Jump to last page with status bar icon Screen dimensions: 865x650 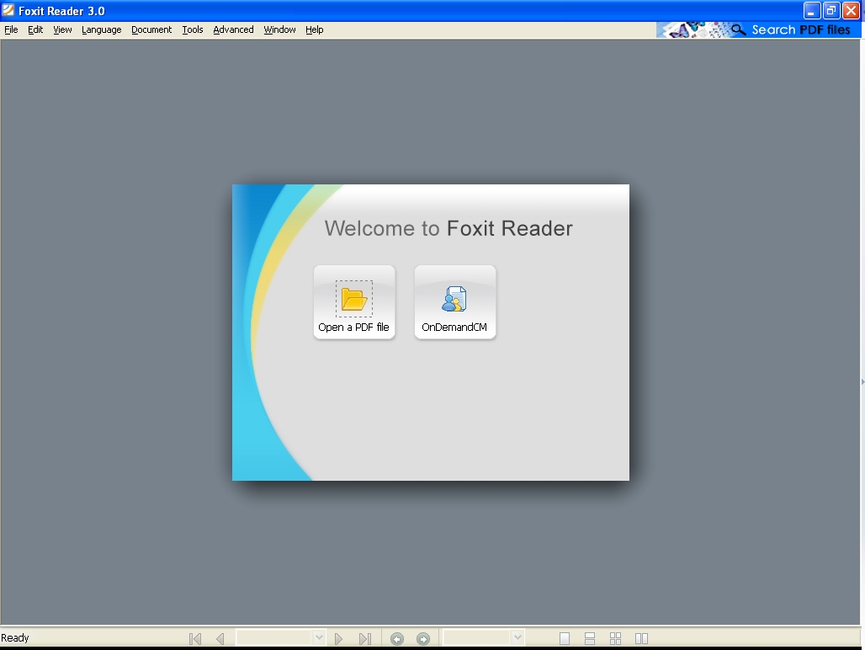(x=364, y=639)
